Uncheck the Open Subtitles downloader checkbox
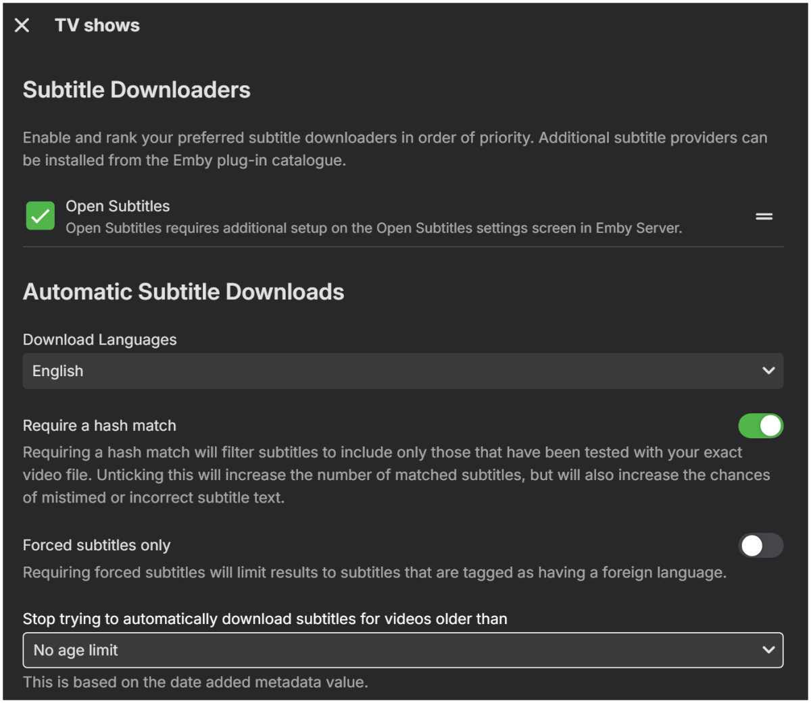The width and height of the screenshot is (811, 703). click(x=41, y=216)
